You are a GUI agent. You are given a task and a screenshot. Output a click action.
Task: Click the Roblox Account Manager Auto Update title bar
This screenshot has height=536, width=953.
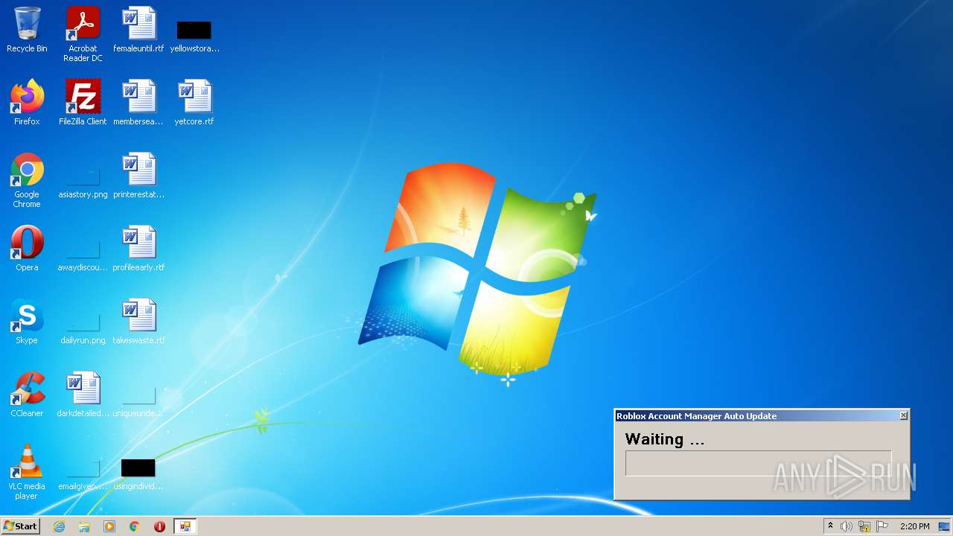[x=756, y=415]
